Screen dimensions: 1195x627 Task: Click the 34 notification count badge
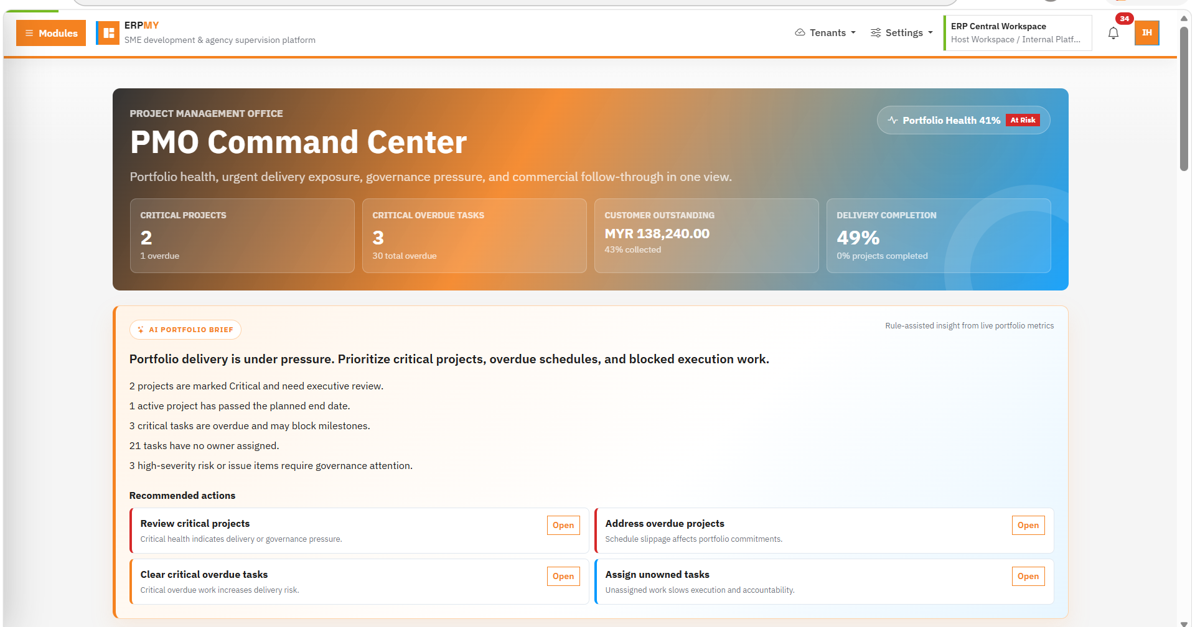[1124, 19]
